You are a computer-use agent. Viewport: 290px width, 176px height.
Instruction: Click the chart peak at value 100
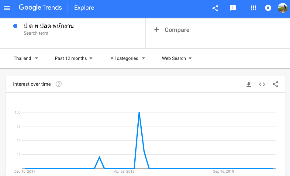coord(139,113)
